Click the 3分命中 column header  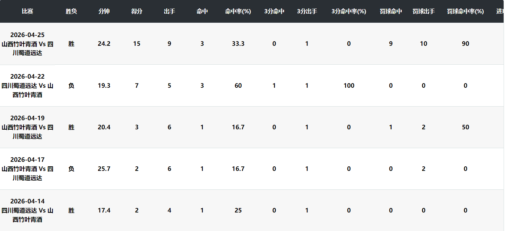(x=274, y=12)
